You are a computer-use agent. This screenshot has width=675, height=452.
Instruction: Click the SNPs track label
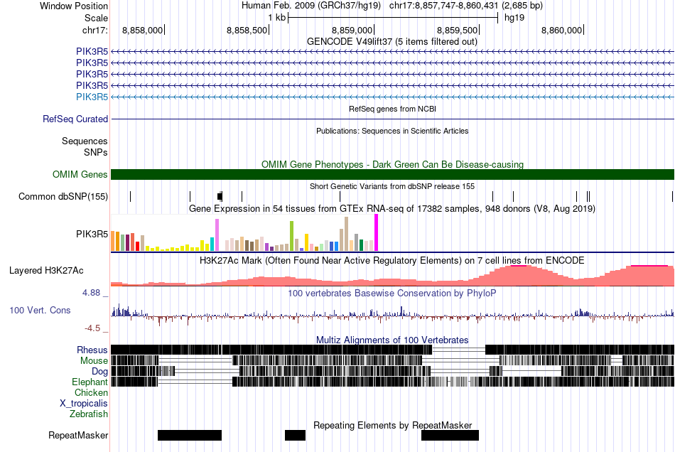(x=96, y=152)
